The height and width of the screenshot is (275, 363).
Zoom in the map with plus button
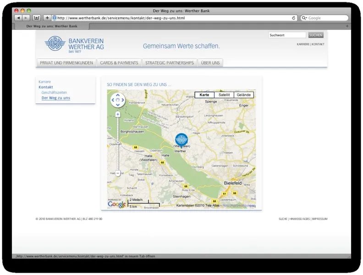(x=118, y=114)
